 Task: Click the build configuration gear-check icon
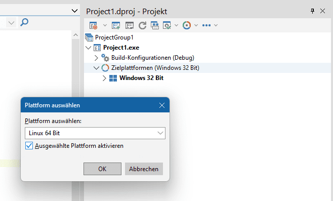click(x=167, y=25)
